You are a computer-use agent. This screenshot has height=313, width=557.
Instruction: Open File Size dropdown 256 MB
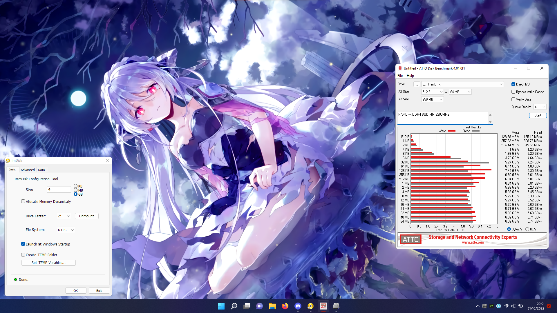point(432,99)
